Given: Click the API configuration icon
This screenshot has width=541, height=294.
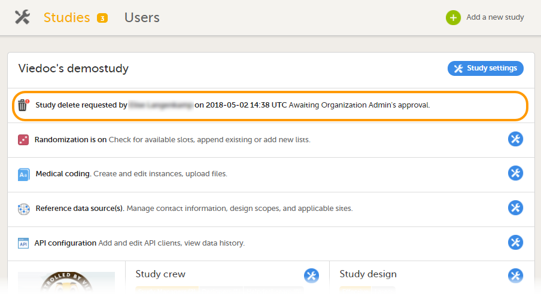Looking at the screenshot, I should (x=23, y=243).
